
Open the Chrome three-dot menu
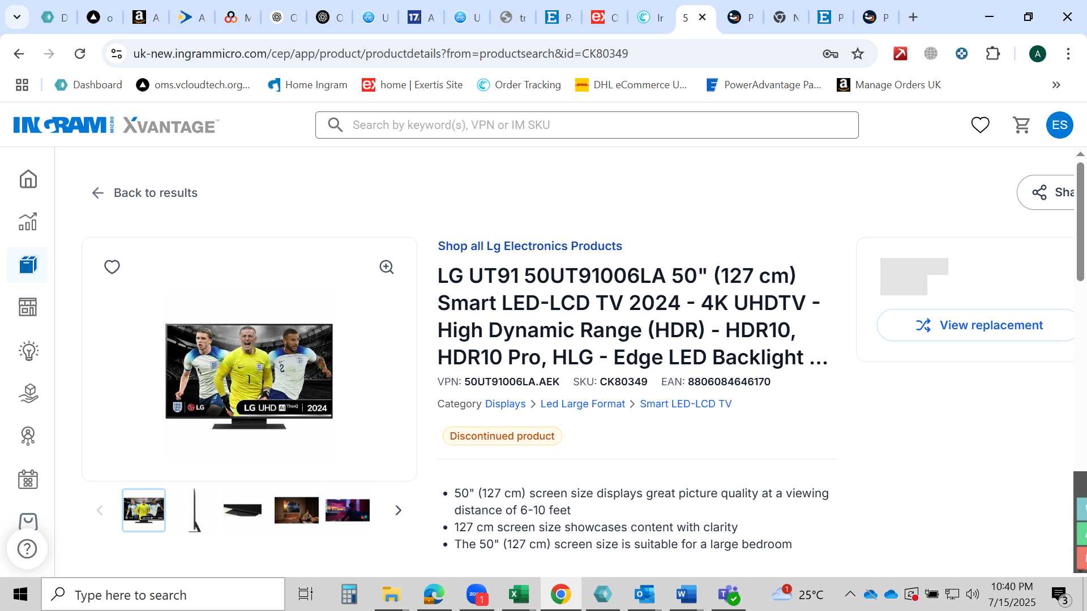tap(1068, 53)
